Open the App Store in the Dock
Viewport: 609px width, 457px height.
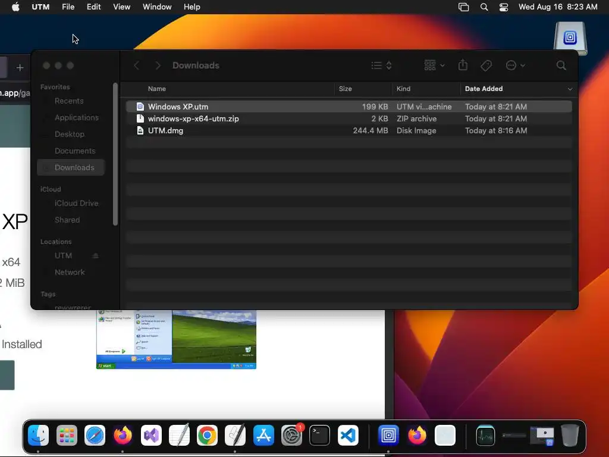point(263,435)
